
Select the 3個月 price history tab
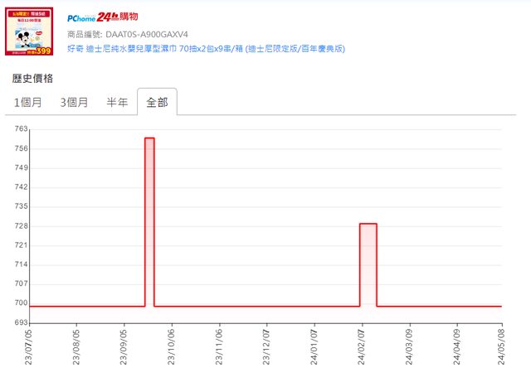(75, 103)
